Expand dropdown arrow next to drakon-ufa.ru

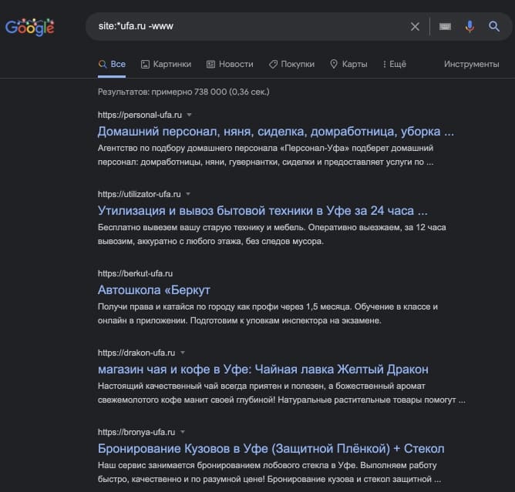pyautogui.click(x=183, y=353)
